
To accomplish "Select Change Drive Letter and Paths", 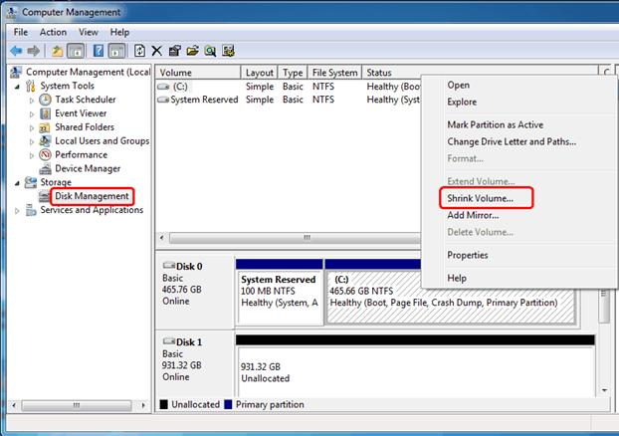I will pyautogui.click(x=512, y=141).
